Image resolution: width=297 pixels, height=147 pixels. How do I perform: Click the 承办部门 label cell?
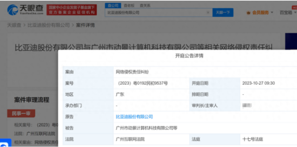pos(88,106)
